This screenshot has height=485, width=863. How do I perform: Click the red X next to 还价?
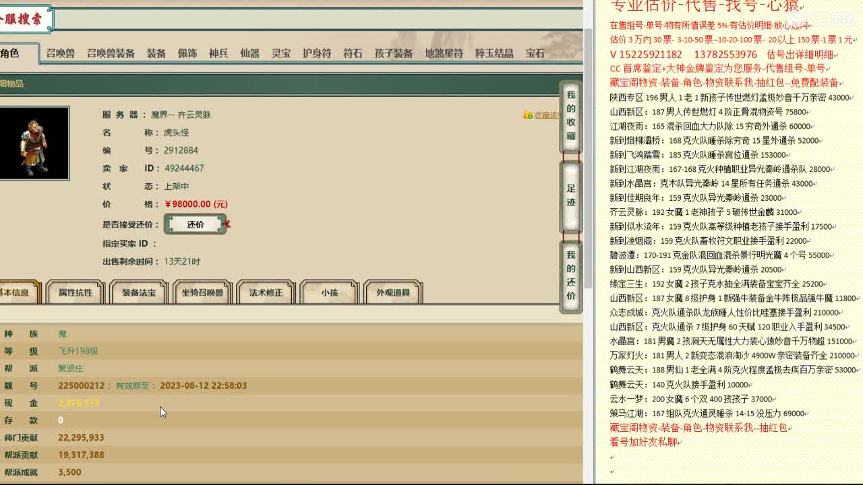tap(227, 224)
